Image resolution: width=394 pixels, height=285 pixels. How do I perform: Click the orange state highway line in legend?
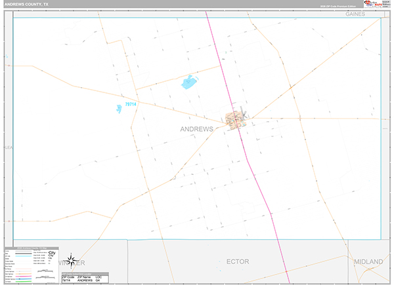point(24,274)
